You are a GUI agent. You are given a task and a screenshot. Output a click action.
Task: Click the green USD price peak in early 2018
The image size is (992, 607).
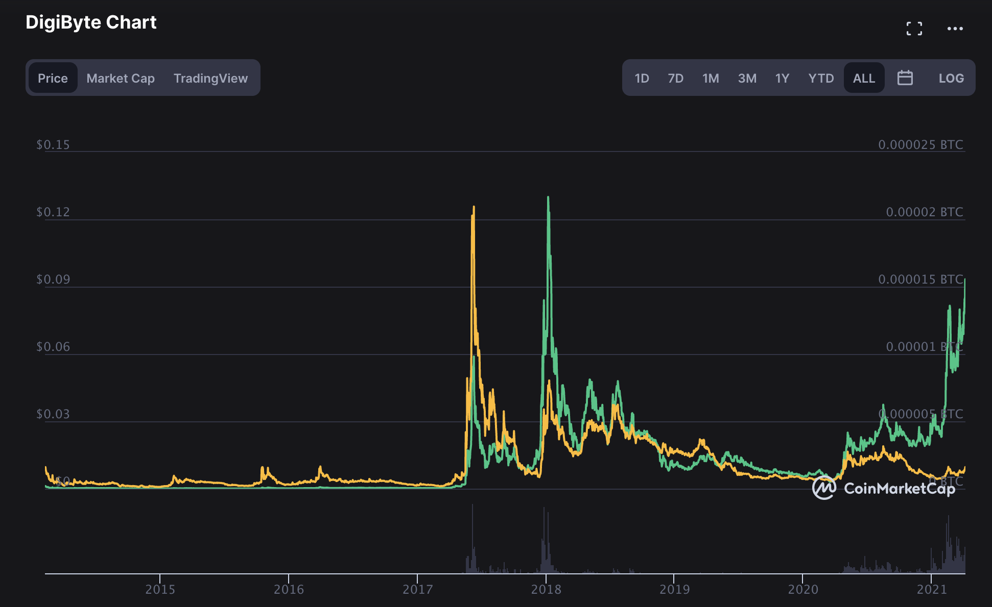pos(548,198)
